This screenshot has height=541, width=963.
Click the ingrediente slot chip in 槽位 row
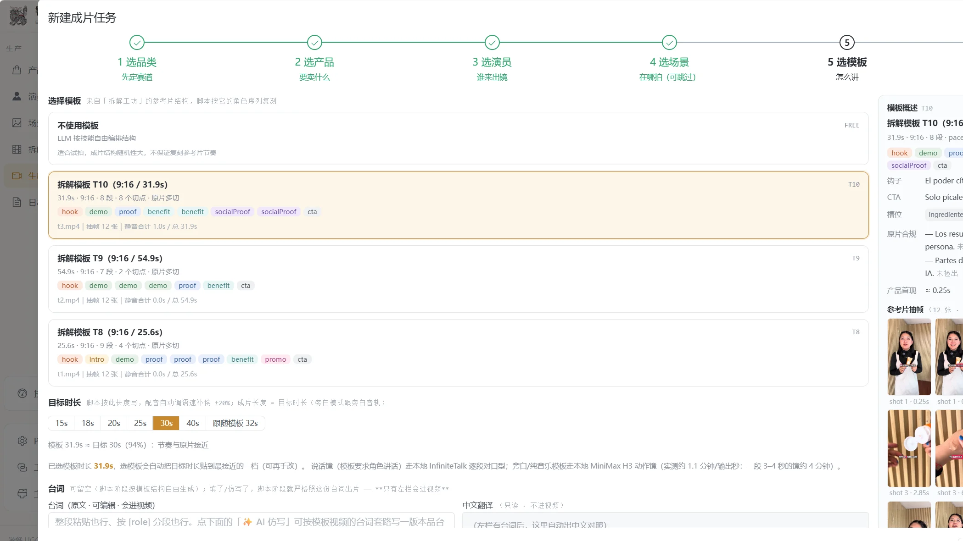[945, 215]
